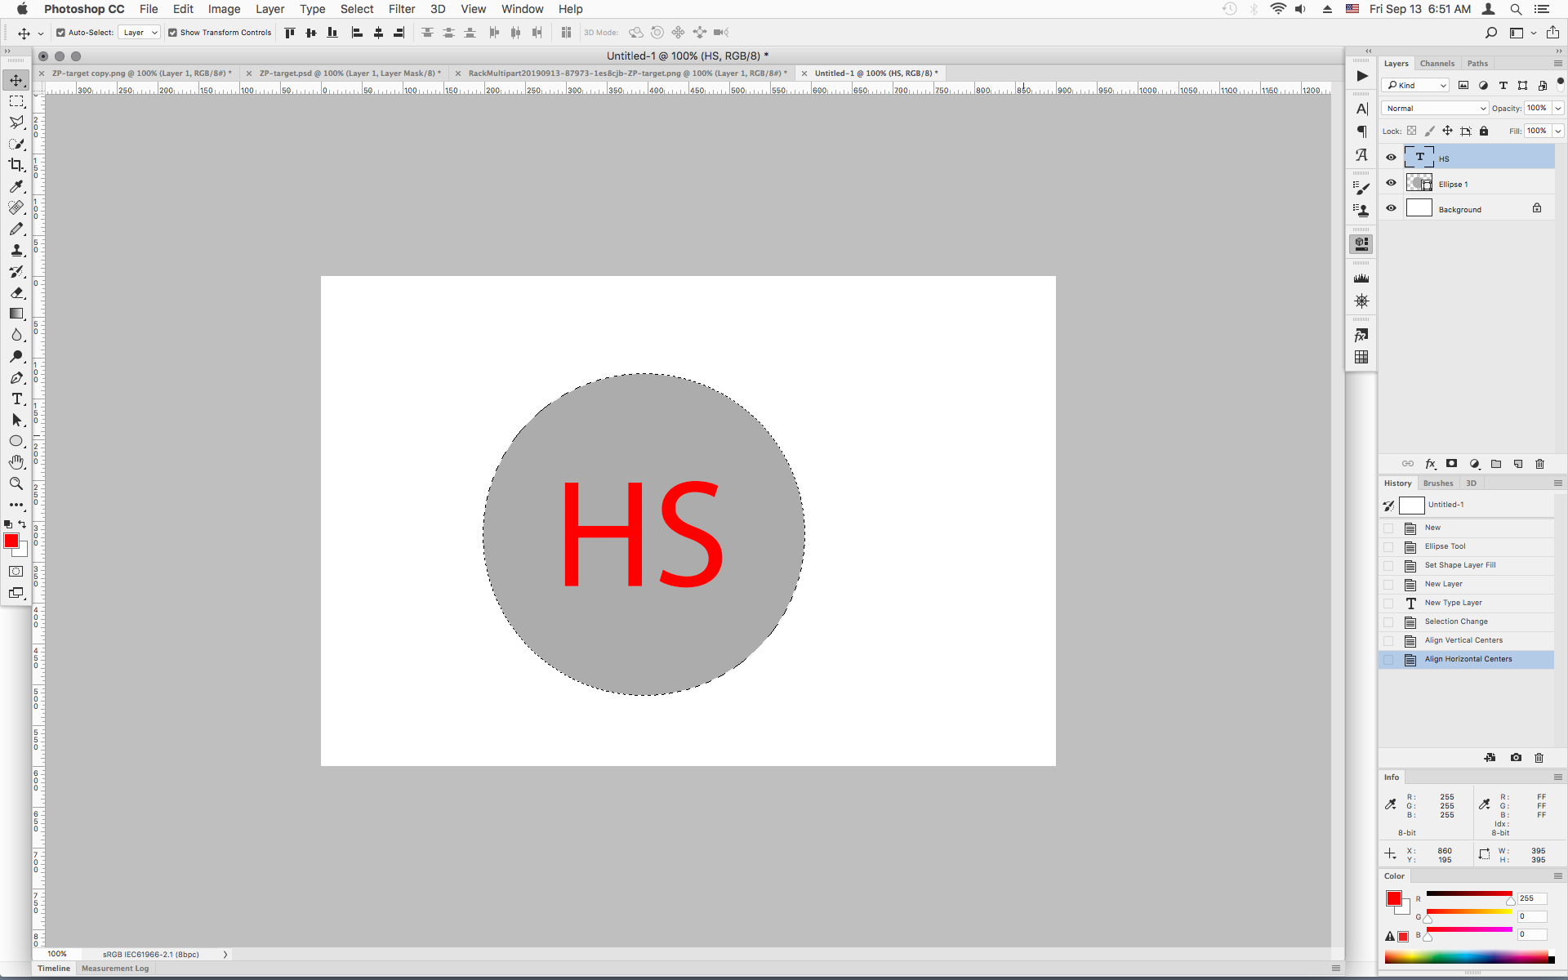Toggle visibility of Background layer
Image resolution: width=1568 pixels, height=980 pixels.
[x=1391, y=209]
